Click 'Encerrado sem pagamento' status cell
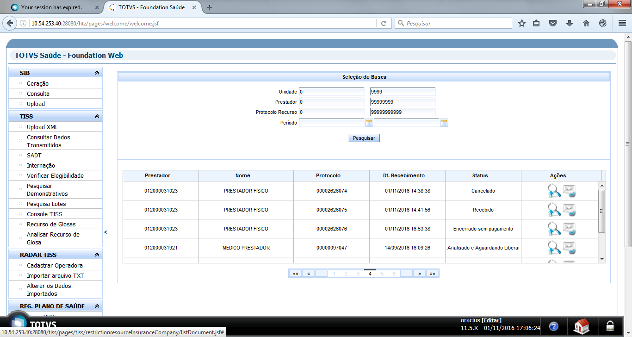The width and height of the screenshot is (632, 337). pos(483,229)
